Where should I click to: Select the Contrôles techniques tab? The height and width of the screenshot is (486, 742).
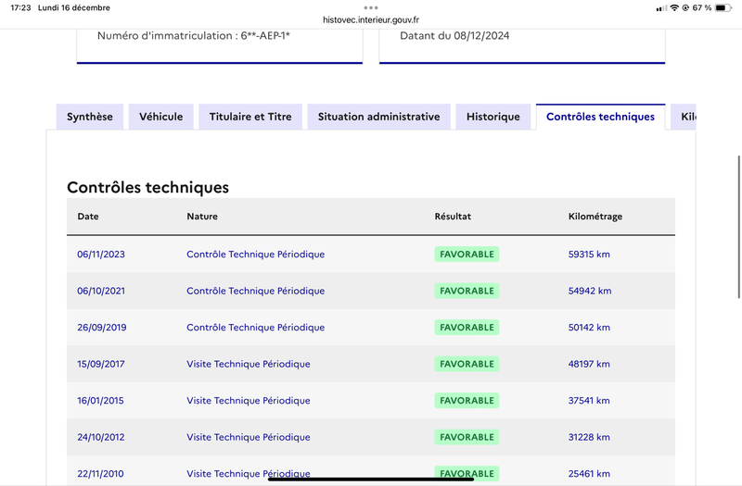(600, 117)
